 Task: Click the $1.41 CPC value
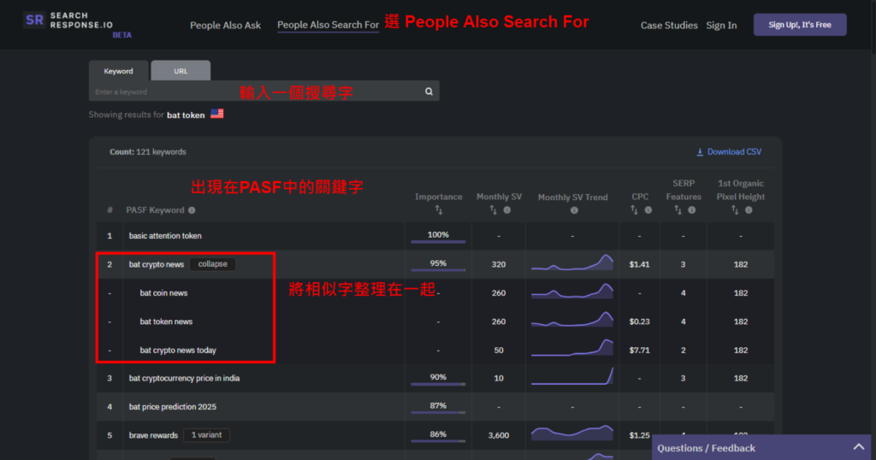point(639,264)
